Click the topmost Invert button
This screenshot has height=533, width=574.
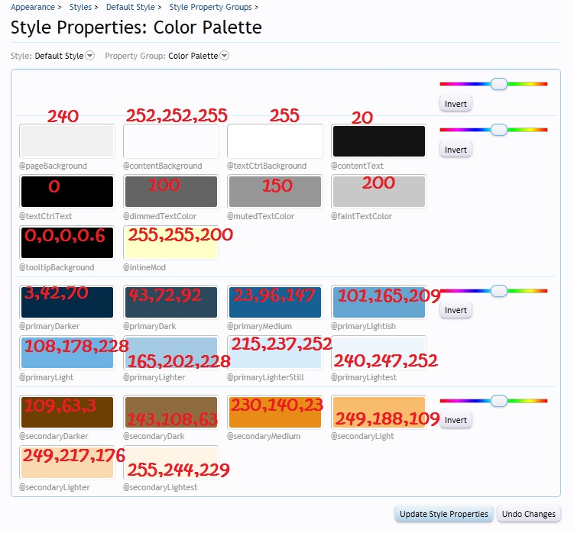456,103
